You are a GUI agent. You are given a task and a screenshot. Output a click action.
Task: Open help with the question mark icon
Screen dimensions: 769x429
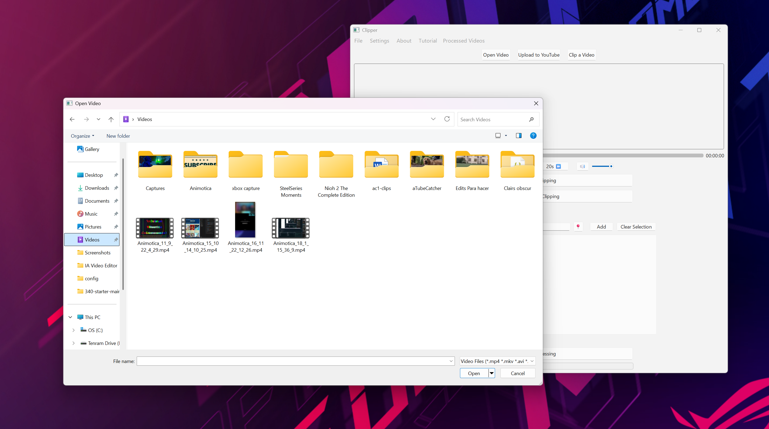click(533, 136)
